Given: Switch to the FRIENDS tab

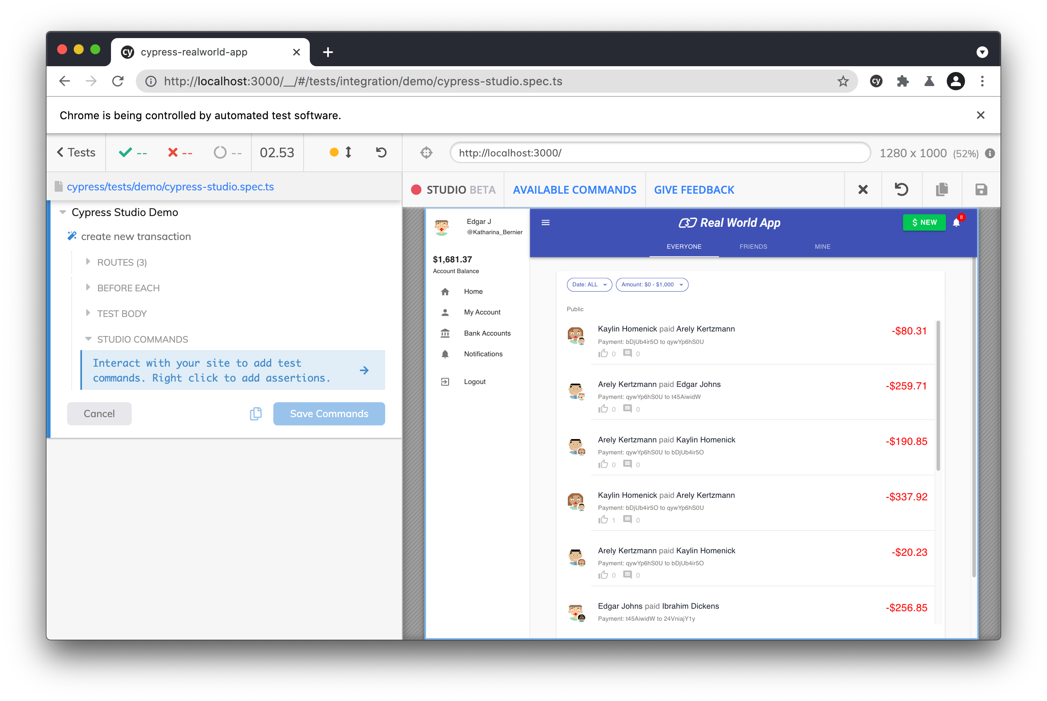Looking at the screenshot, I should point(753,247).
